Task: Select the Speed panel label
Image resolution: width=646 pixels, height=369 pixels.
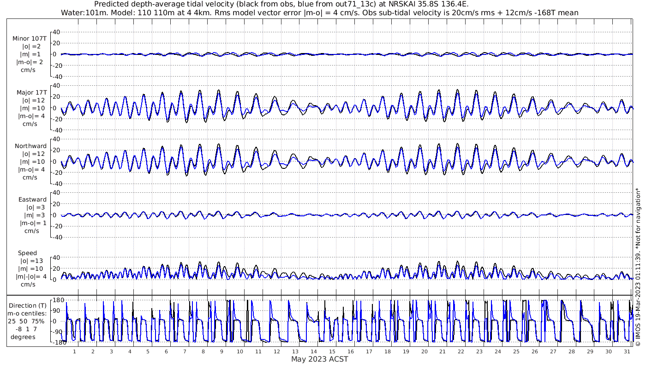Action: [28, 253]
